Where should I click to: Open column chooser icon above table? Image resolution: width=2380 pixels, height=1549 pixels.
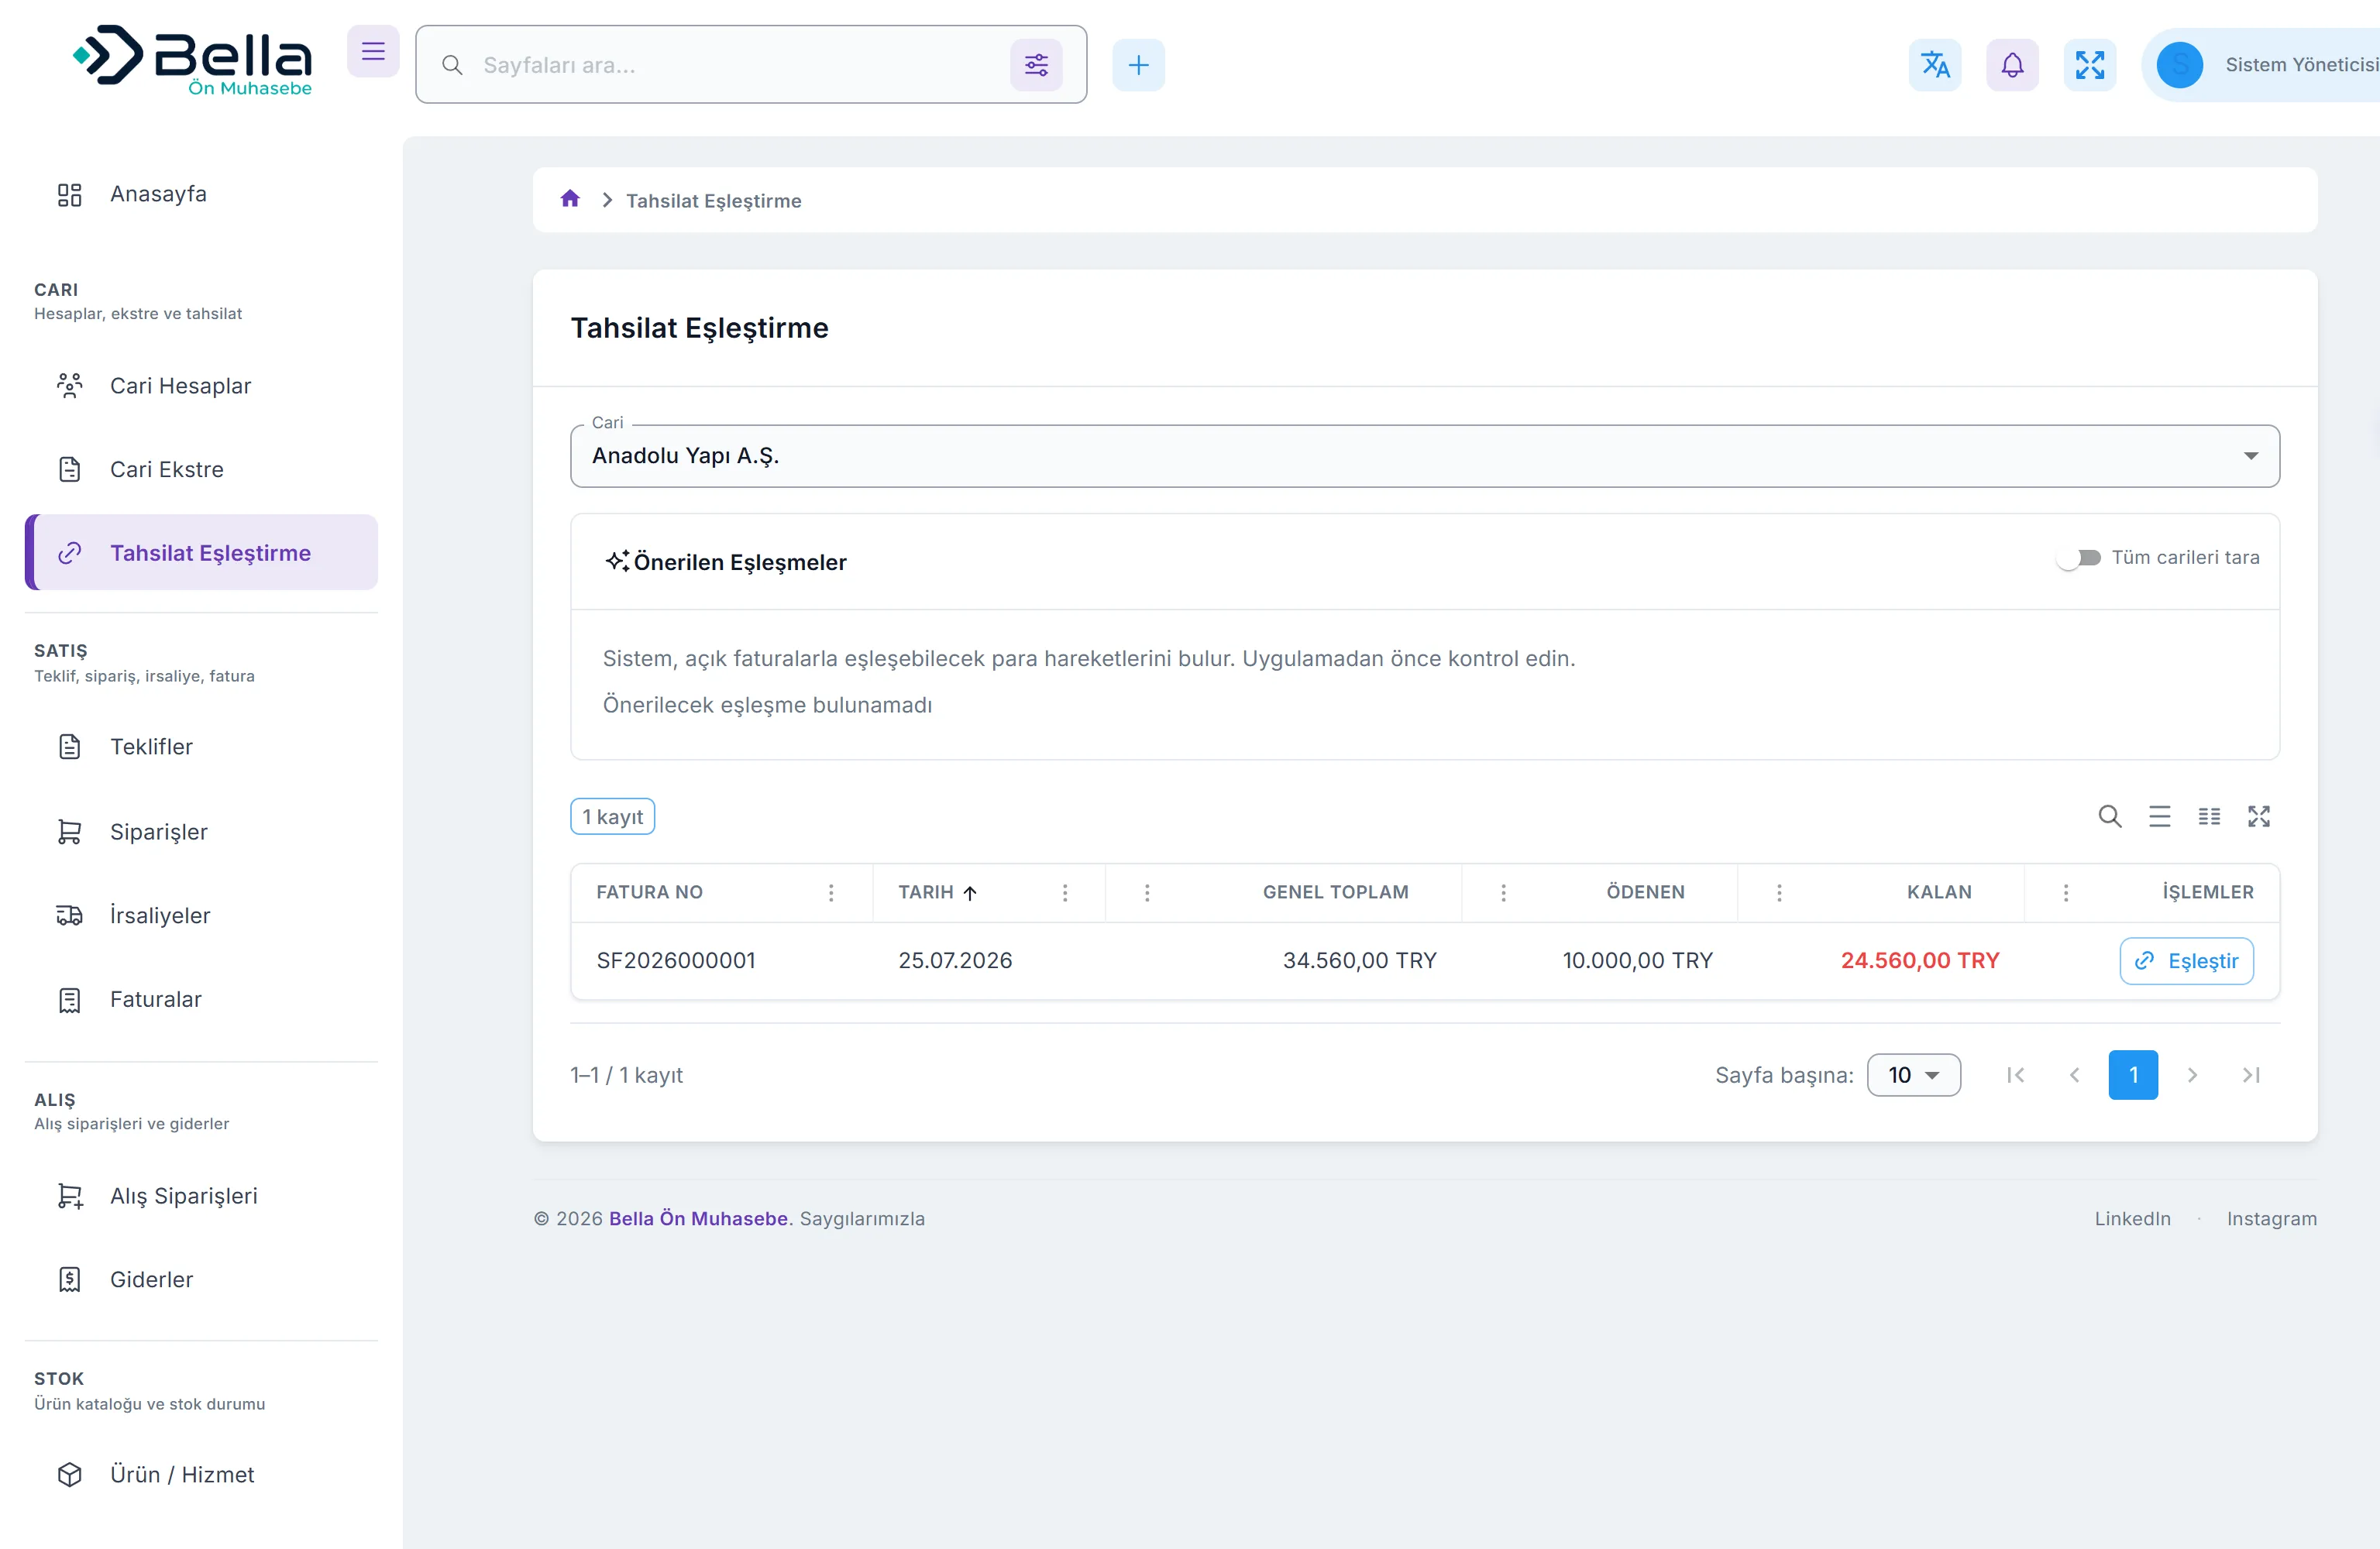click(2209, 816)
